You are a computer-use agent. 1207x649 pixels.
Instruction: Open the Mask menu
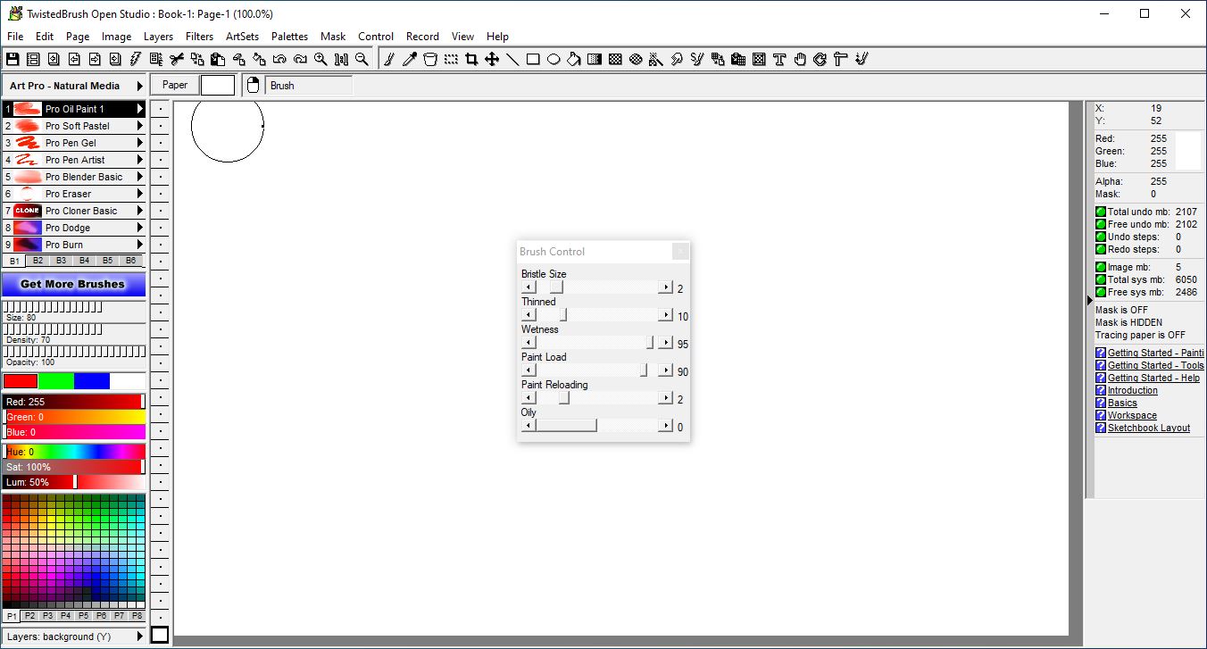click(x=333, y=37)
